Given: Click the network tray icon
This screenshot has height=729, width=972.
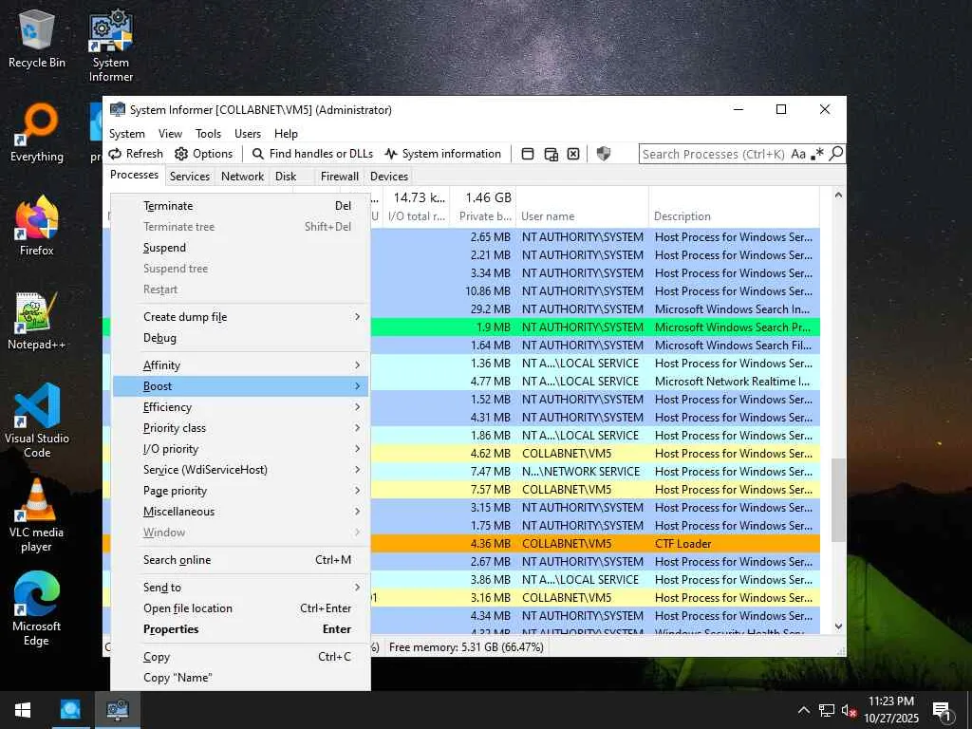Looking at the screenshot, I should pos(827,710).
